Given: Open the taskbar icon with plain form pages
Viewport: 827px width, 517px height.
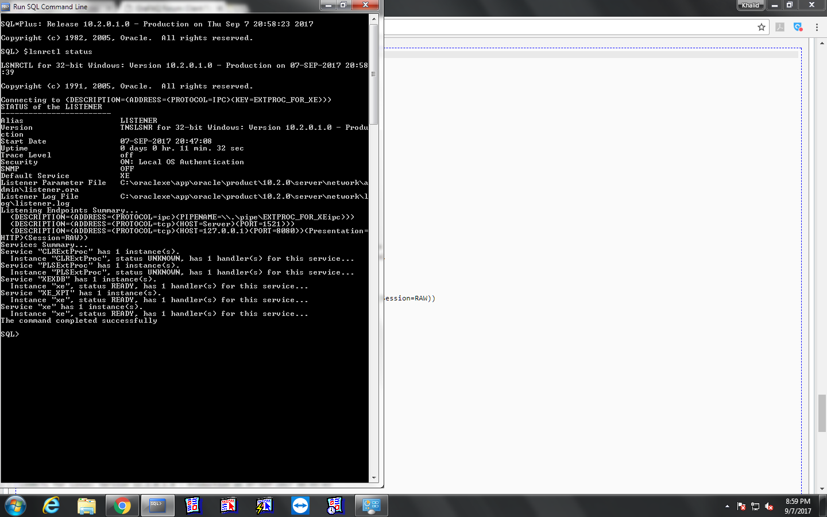Looking at the screenshot, I should click(194, 506).
